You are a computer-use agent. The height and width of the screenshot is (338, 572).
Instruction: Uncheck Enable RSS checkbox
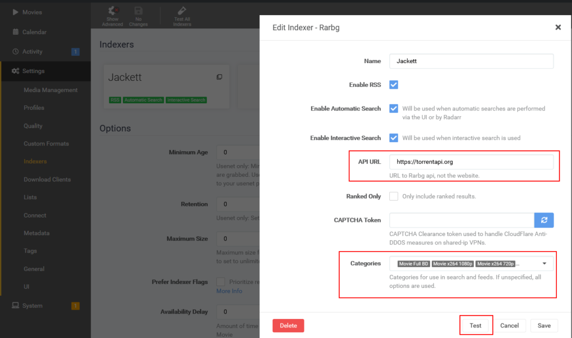point(394,85)
